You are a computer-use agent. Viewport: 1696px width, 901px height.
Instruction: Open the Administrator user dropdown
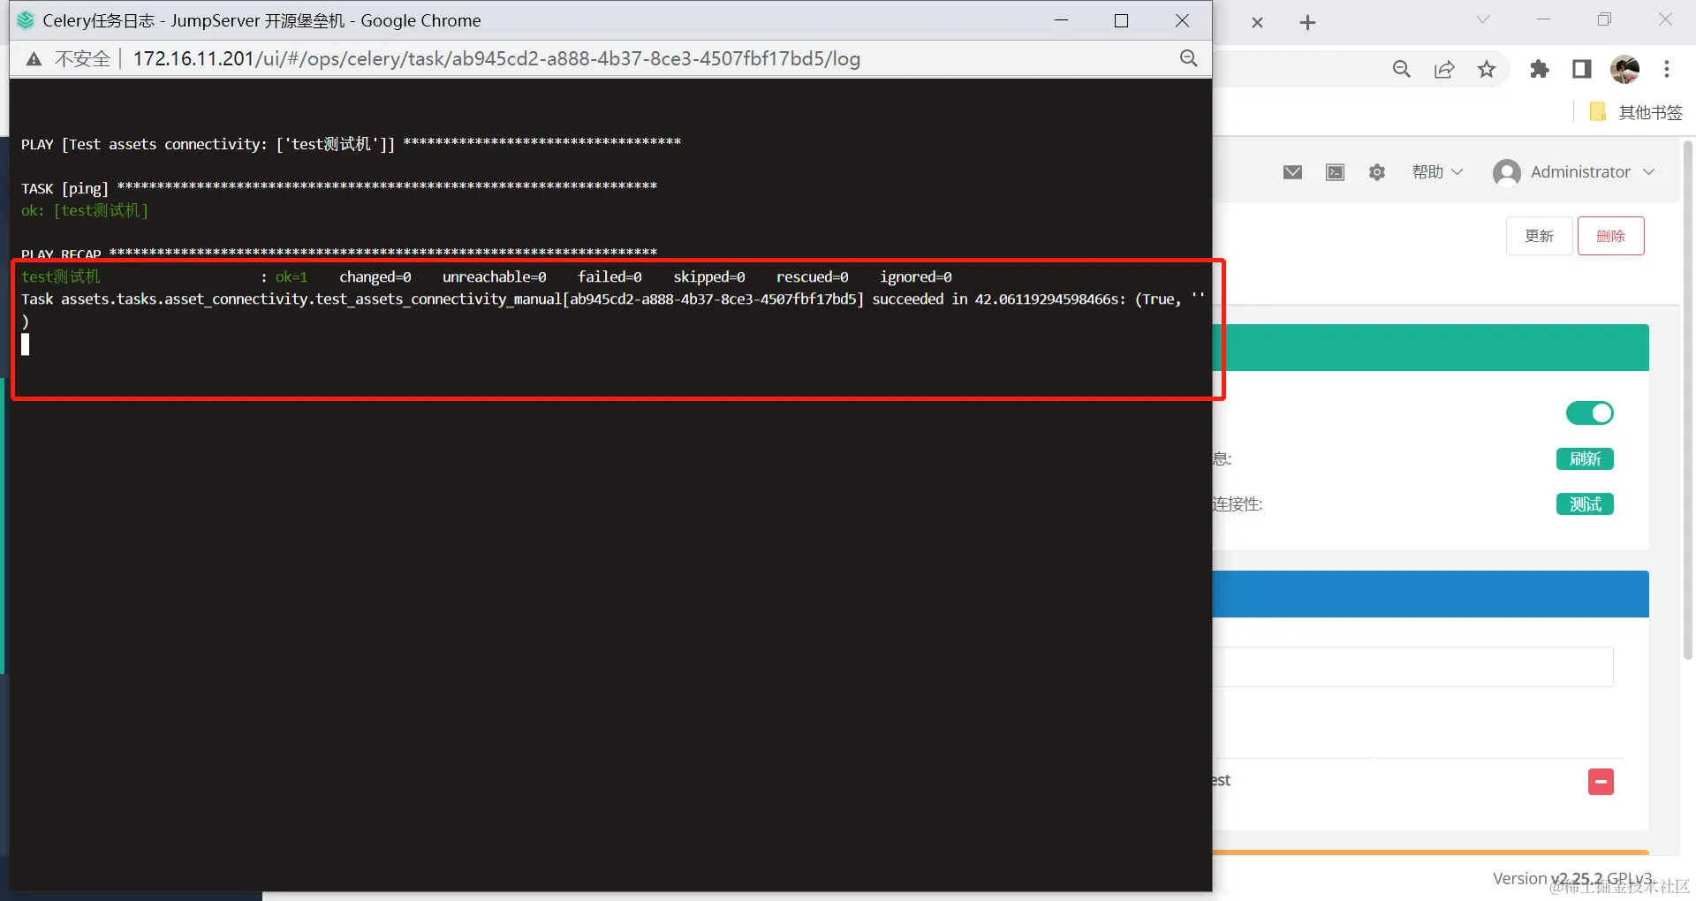click(1574, 172)
